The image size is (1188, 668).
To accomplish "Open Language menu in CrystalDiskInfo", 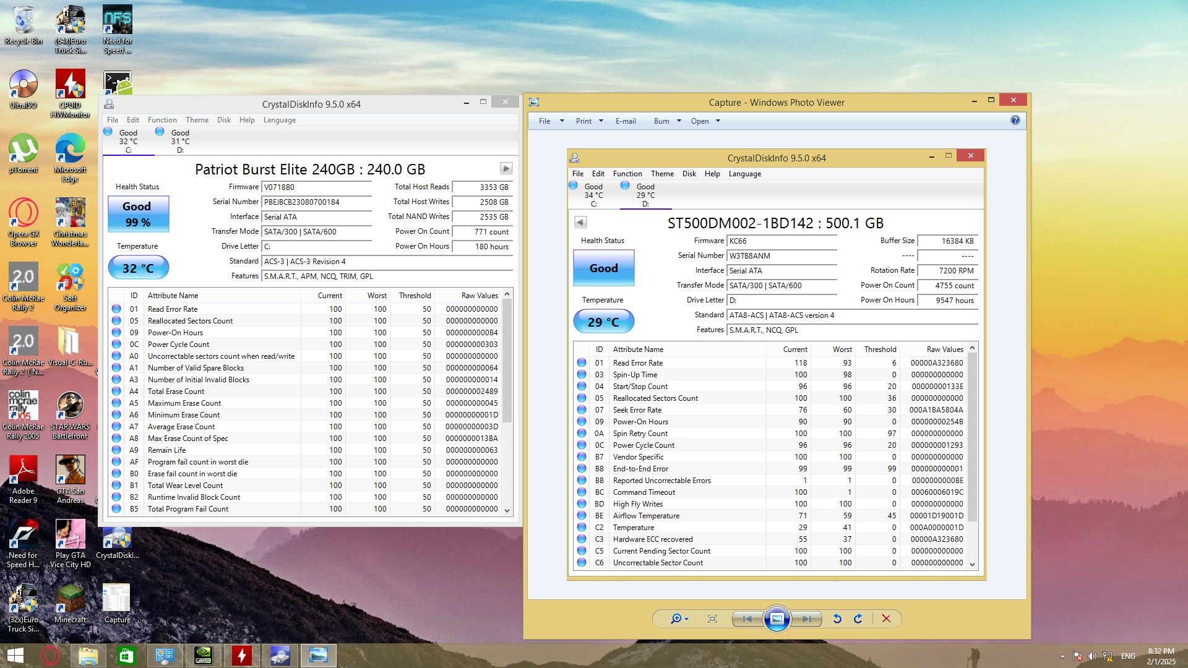I will [280, 120].
